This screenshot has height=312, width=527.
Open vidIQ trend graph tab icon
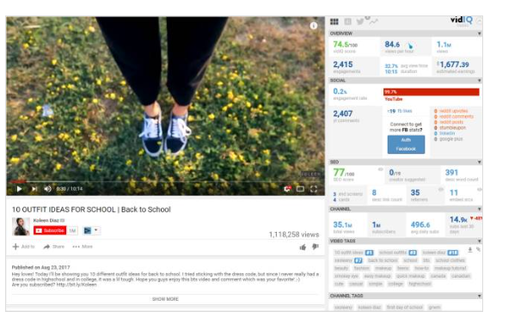[x=373, y=21]
